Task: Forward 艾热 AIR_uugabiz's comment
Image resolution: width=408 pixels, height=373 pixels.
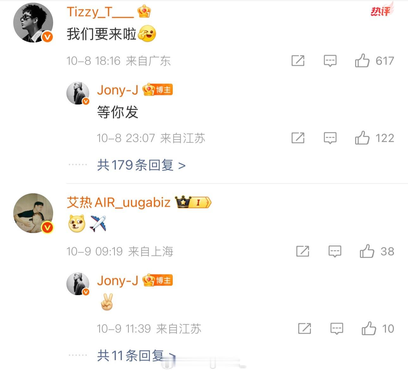Action: [303, 251]
